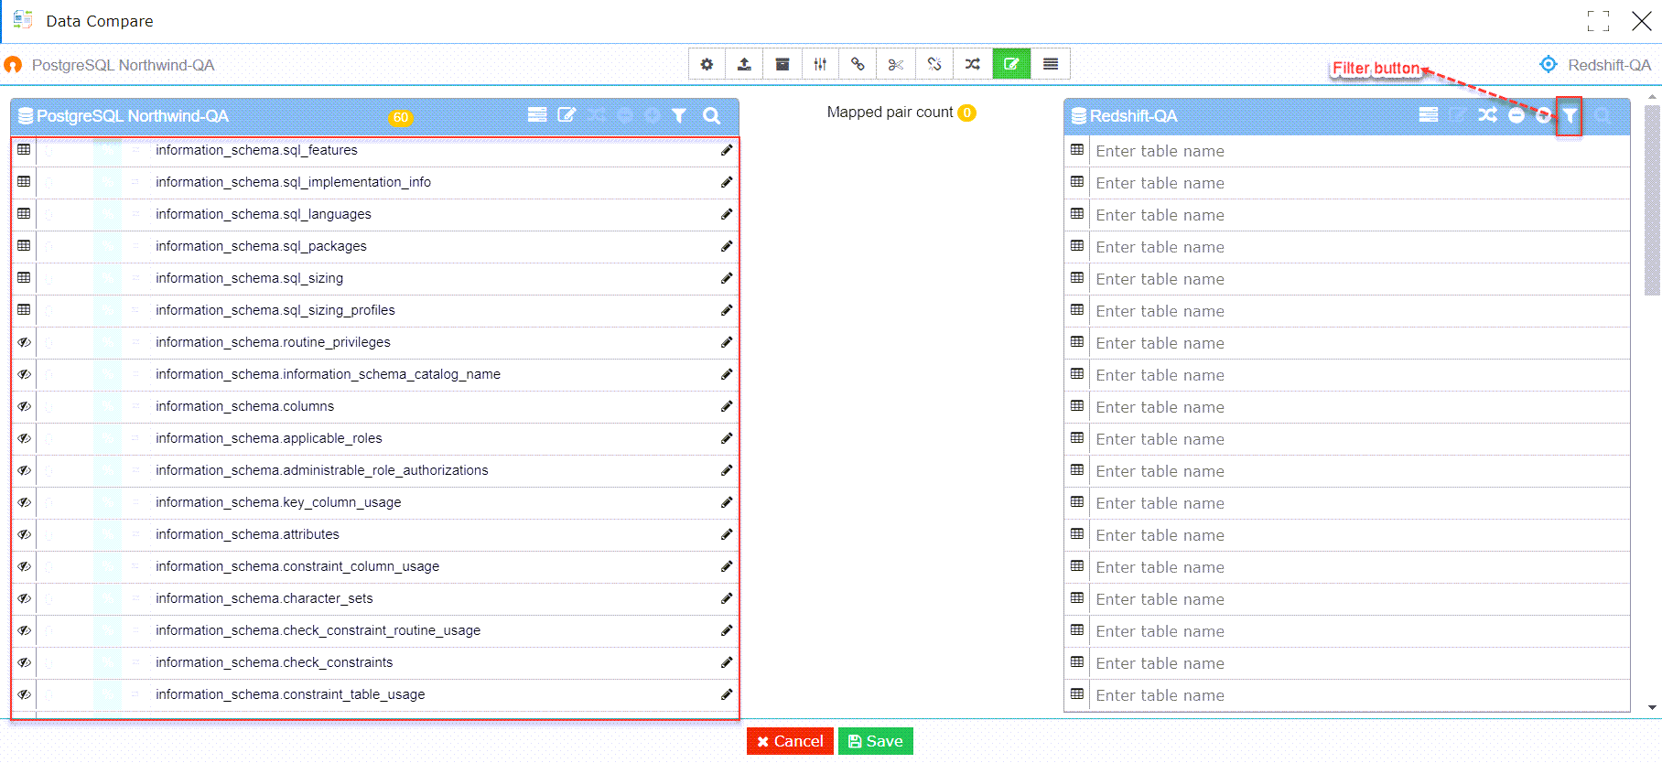Viewport: 1662px width, 763px height.
Task: Click the view eye icon beside information_schema.attributes
Action: [24, 534]
